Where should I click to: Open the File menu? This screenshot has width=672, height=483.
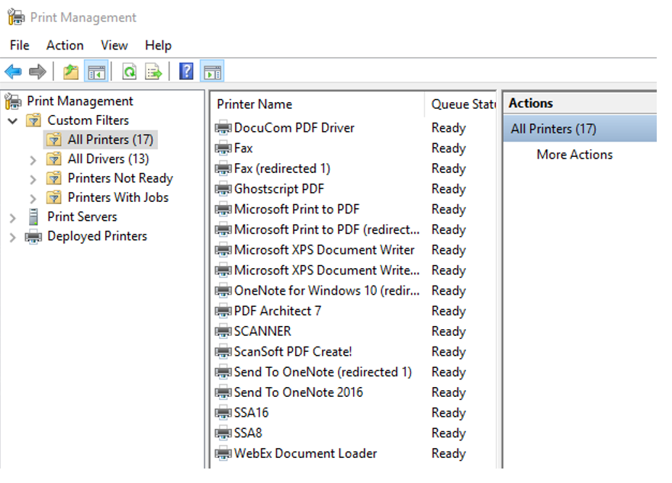coord(20,46)
